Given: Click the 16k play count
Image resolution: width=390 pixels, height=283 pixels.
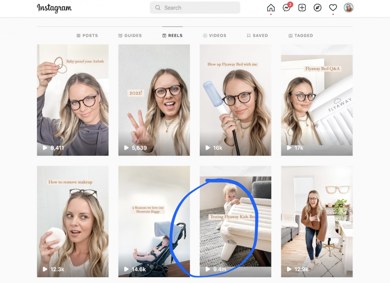Looking at the screenshot, I should (217, 148).
